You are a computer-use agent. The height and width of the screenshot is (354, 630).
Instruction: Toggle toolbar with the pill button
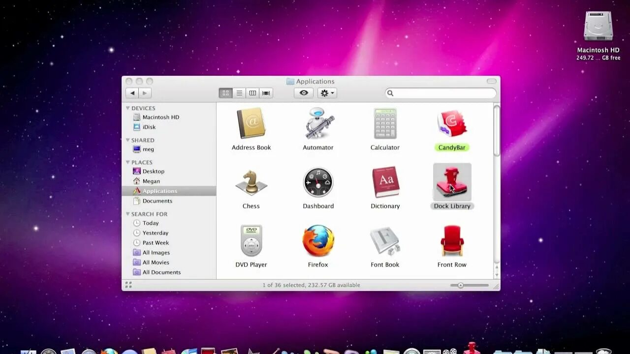(x=491, y=81)
